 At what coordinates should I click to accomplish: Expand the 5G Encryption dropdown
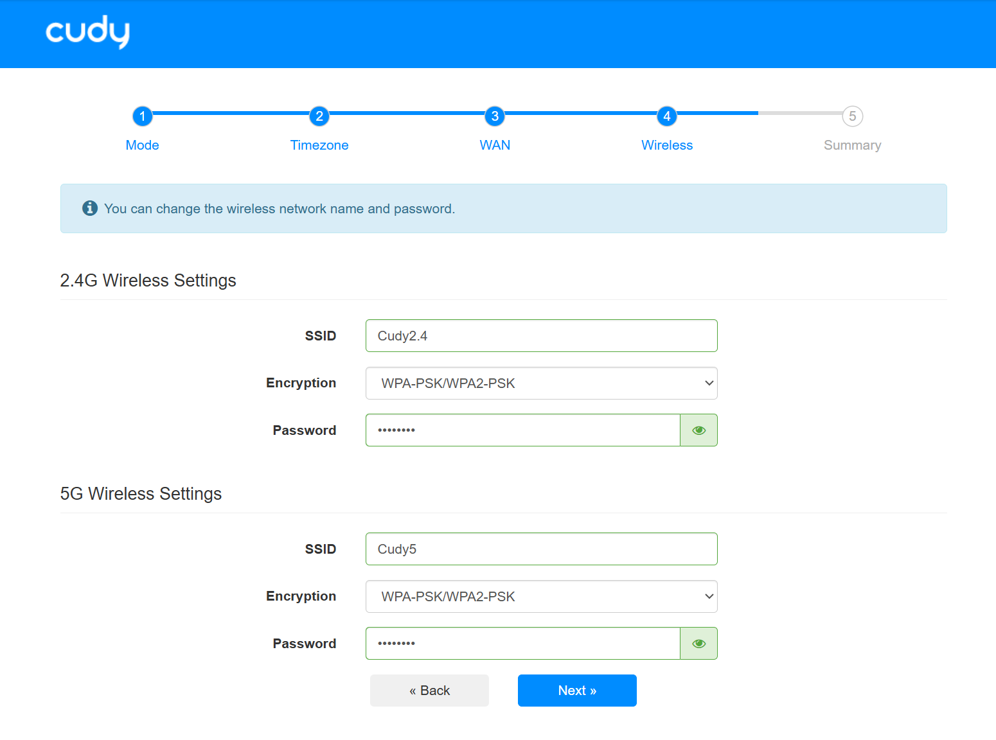(541, 597)
